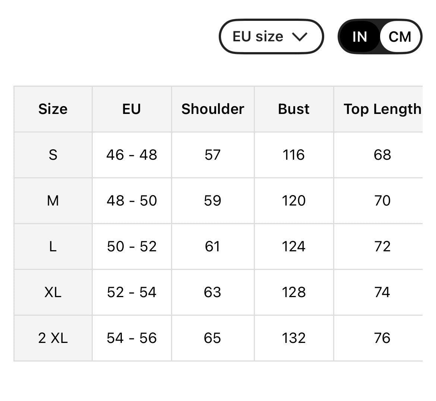Click the 120 bust value cell
The image size is (436, 401).
coord(294,201)
